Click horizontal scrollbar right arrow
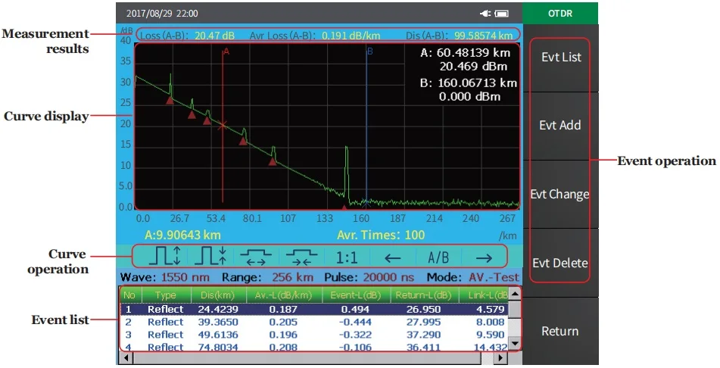 [501, 357]
